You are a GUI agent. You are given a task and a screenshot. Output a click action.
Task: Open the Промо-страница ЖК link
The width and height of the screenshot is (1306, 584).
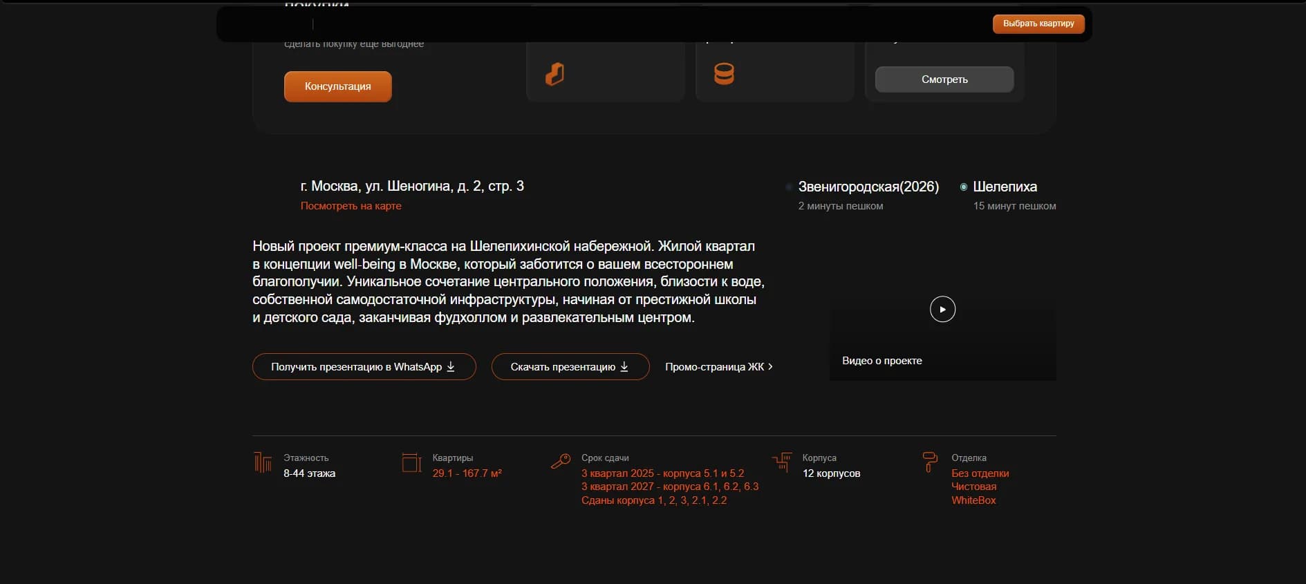pyautogui.click(x=719, y=367)
